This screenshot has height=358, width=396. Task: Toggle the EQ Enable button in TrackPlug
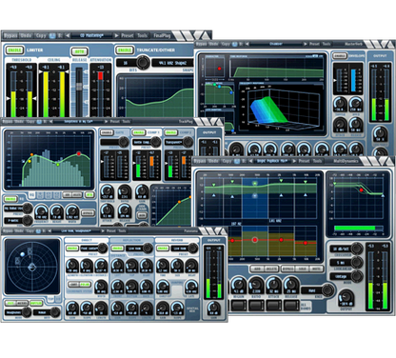(10, 199)
